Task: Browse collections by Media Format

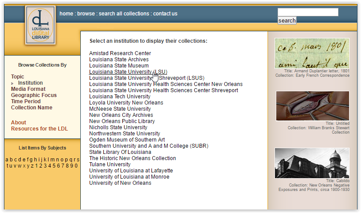Action: point(28,89)
